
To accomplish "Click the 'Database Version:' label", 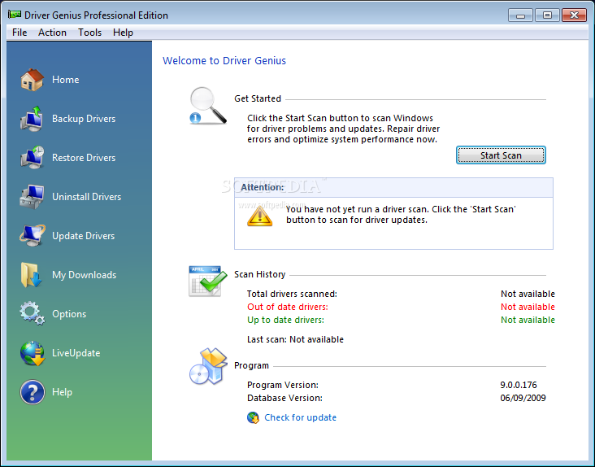I will (284, 398).
